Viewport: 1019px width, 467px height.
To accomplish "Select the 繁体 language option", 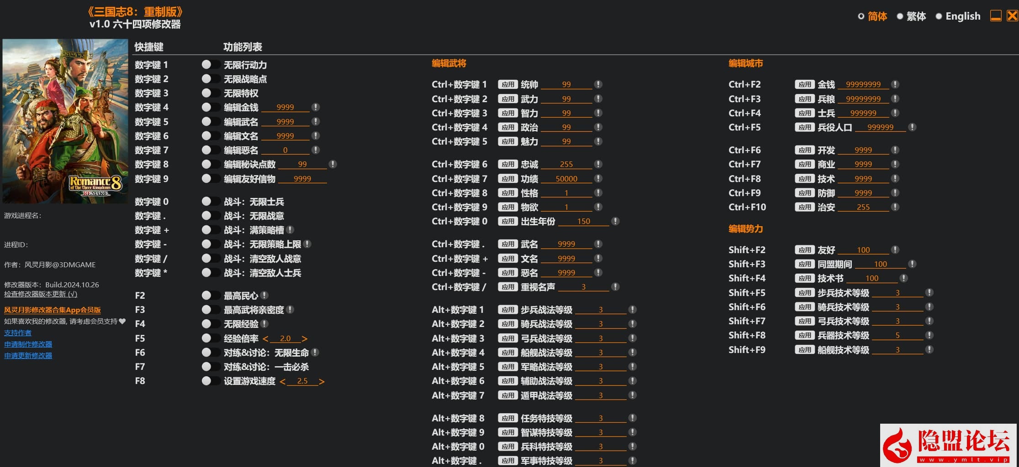I will pyautogui.click(x=911, y=16).
